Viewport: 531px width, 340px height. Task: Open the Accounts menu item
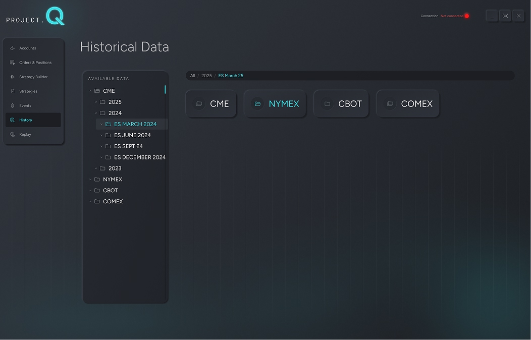[33, 48]
